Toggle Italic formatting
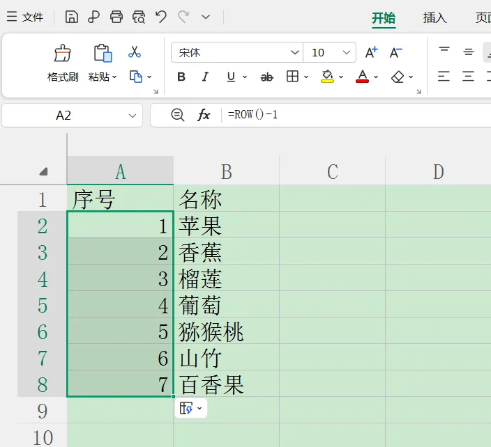The width and height of the screenshot is (491, 447). (206, 77)
